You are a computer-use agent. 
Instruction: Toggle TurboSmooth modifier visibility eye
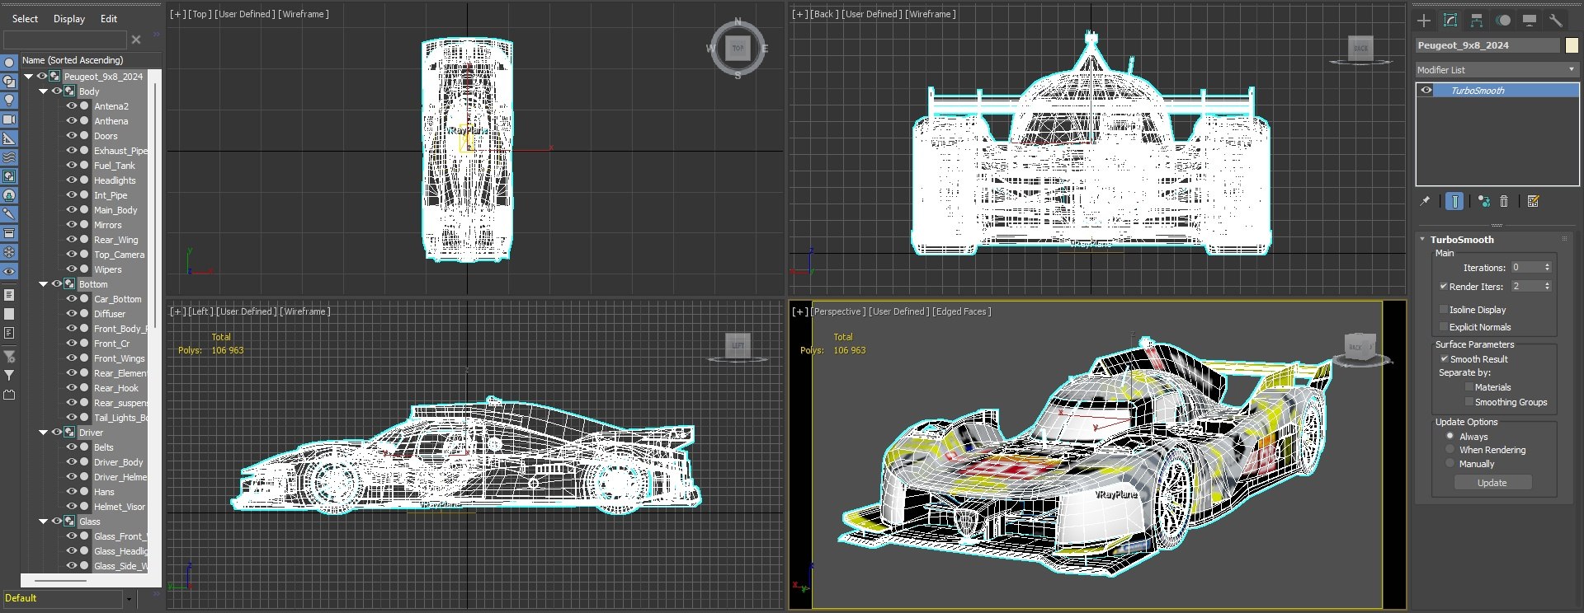coord(1426,91)
